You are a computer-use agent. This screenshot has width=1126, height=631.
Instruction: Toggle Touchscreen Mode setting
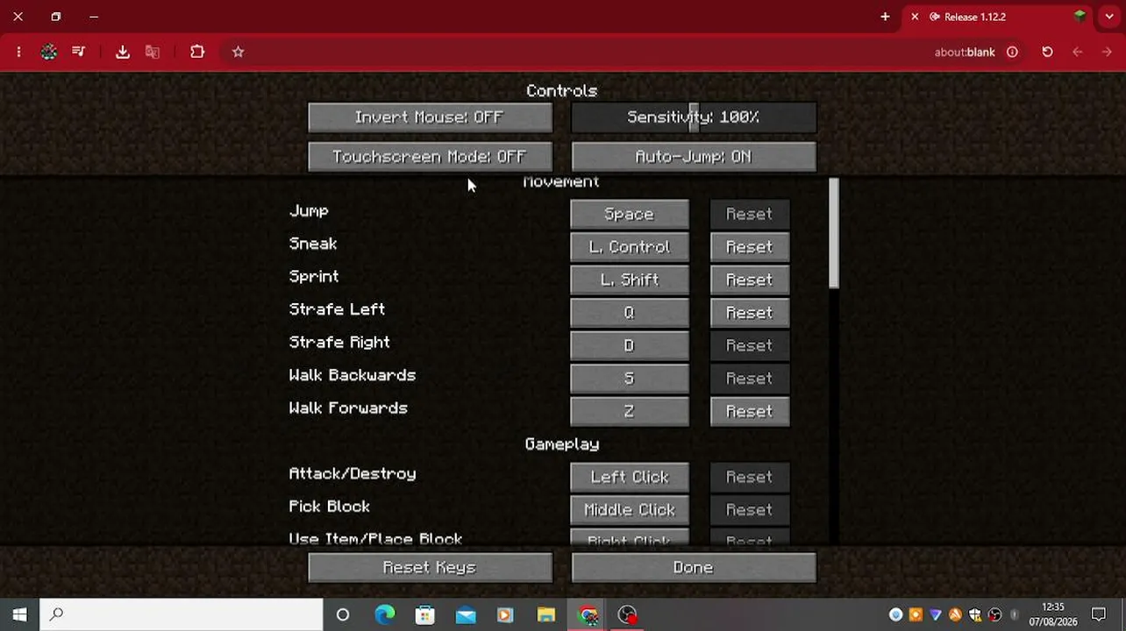430,157
